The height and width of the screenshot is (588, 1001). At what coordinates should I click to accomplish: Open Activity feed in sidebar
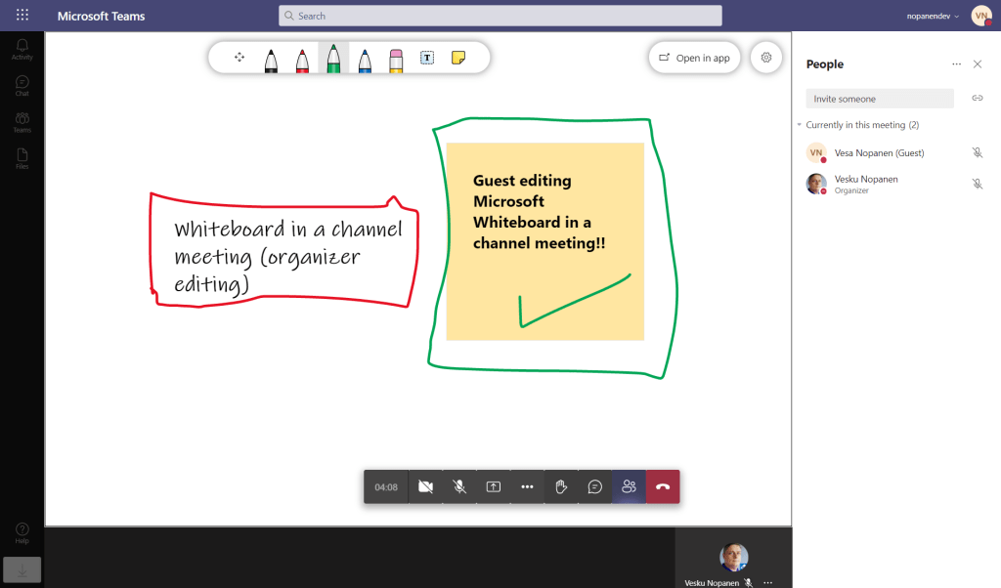[22, 50]
